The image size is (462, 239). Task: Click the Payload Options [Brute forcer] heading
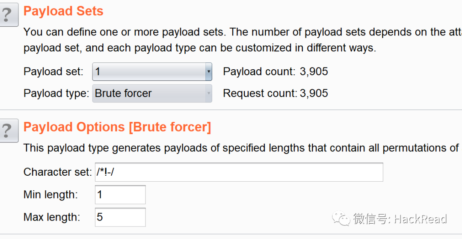pyautogui.click(x=117, y=127)
